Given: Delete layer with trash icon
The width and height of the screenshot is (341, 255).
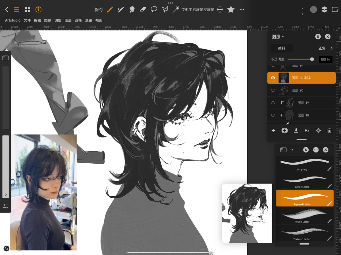Looking at the screenshot, I should click(x=329, y=131).
